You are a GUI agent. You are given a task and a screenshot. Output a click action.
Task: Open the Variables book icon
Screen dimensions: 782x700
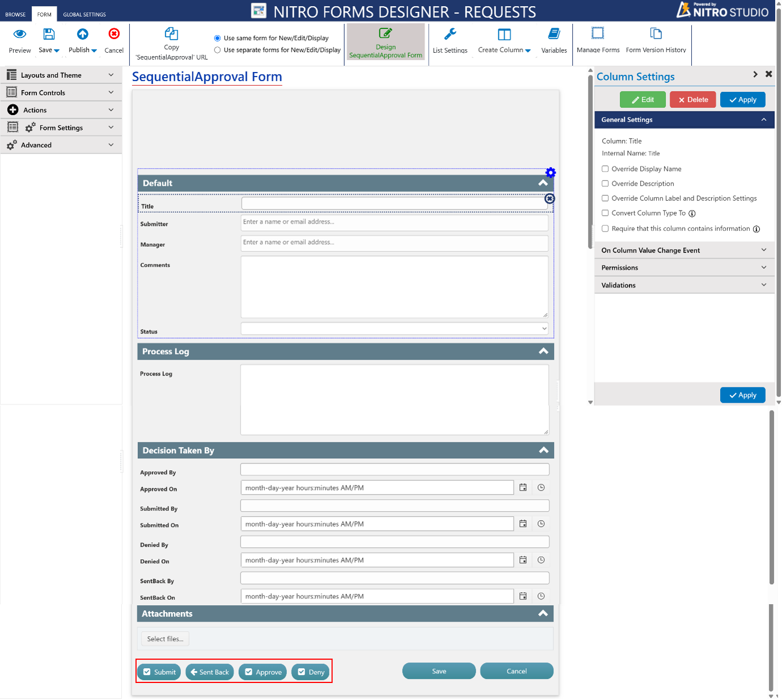tap(554, 34)
